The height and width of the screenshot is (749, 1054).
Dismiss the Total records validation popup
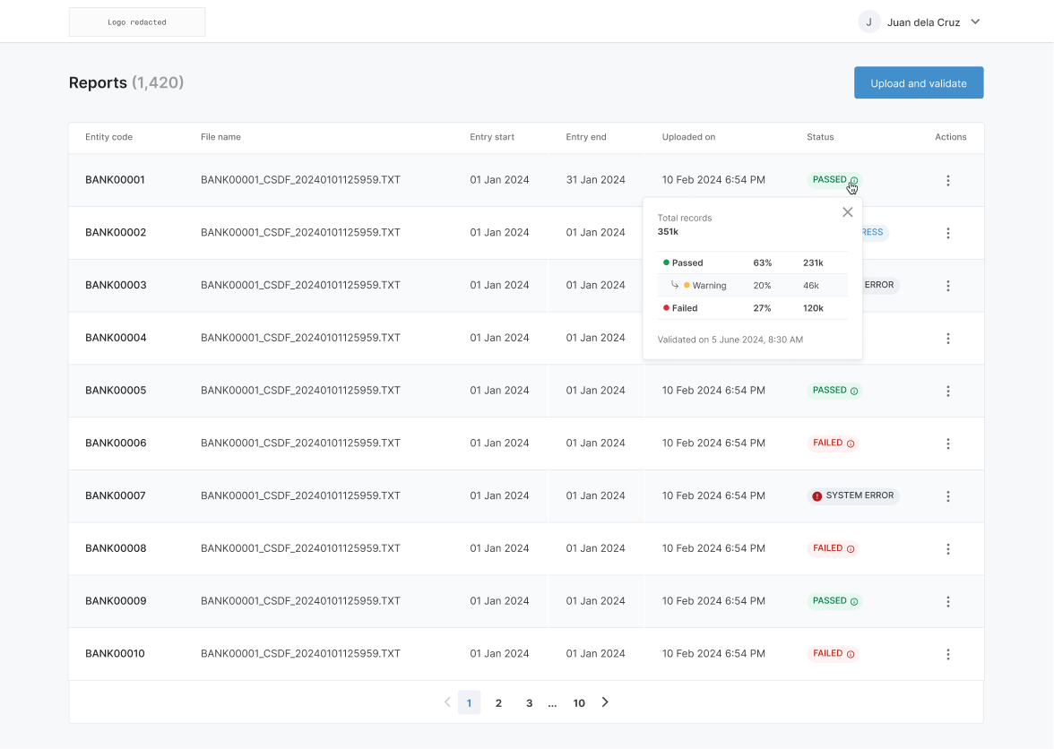(x=847, y=211)
